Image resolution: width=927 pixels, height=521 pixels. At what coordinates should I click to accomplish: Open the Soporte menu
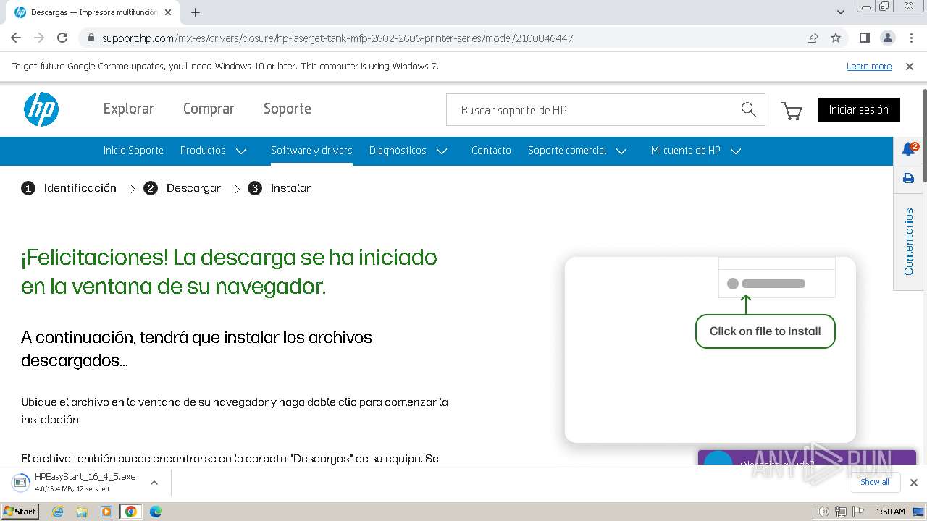288,109
